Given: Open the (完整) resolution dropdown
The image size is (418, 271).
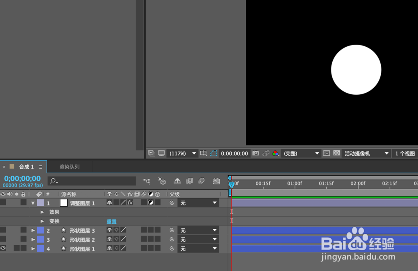Looking at the screenshot, I should tap(301, 153).
